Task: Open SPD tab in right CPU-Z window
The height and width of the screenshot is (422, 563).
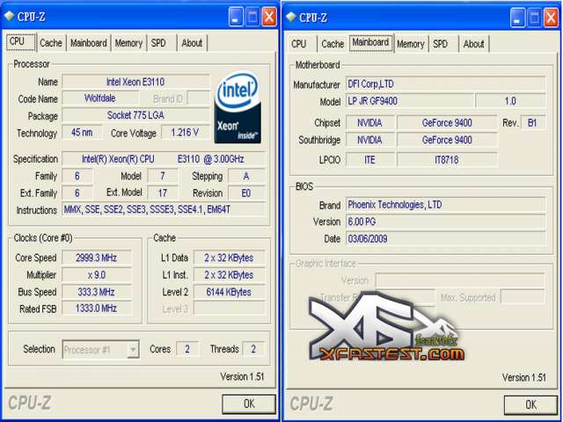Action: (440, 44)
